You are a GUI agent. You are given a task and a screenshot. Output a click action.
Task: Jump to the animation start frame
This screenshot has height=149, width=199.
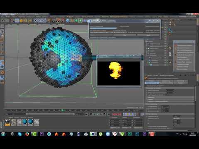87,114
